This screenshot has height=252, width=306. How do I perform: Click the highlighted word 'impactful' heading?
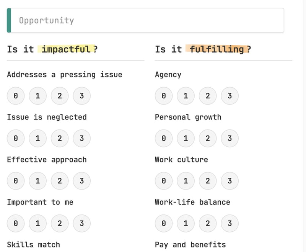click(x=66, y=49)
